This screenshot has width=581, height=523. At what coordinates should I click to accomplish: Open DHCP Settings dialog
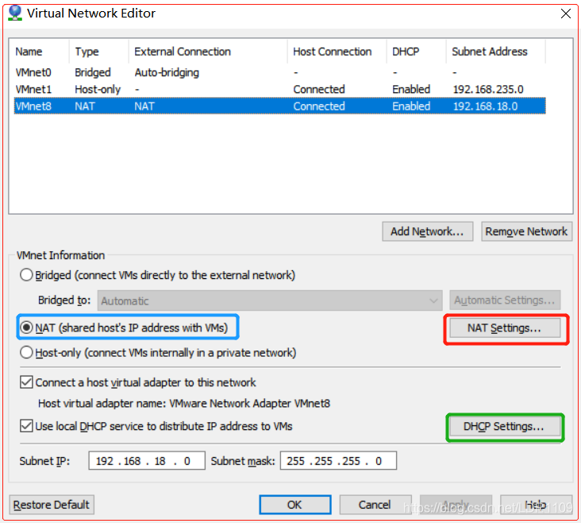click(x=504, y=427)
